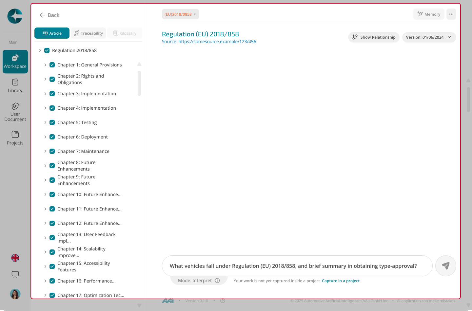Screen dimensions: 472x311
Task: Expand Chapter 1: General Provisions
Action: click(x=45, y=65)
